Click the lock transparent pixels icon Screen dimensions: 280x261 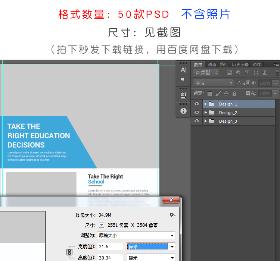[x=209, y=94]
